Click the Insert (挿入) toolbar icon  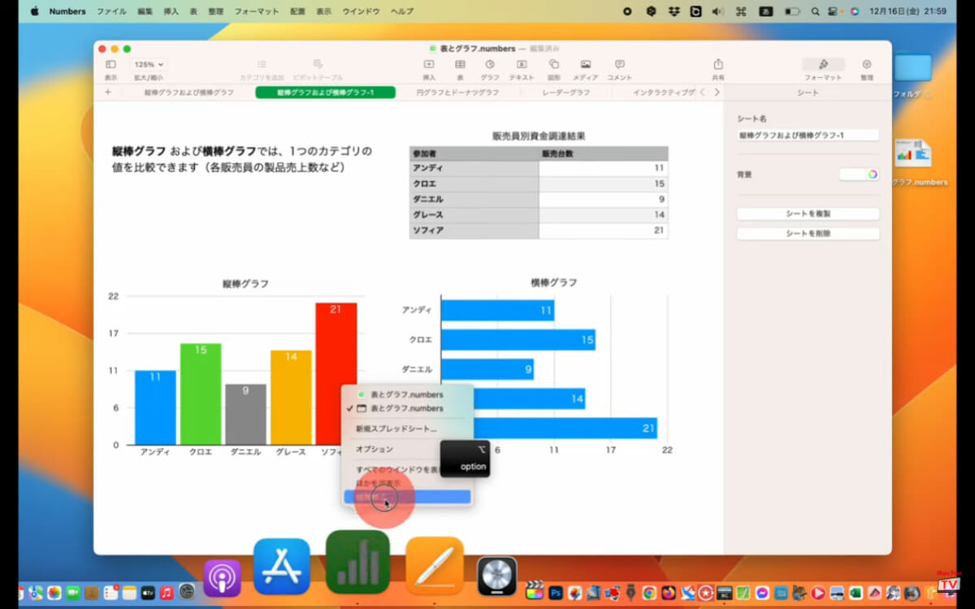(429, 64)
